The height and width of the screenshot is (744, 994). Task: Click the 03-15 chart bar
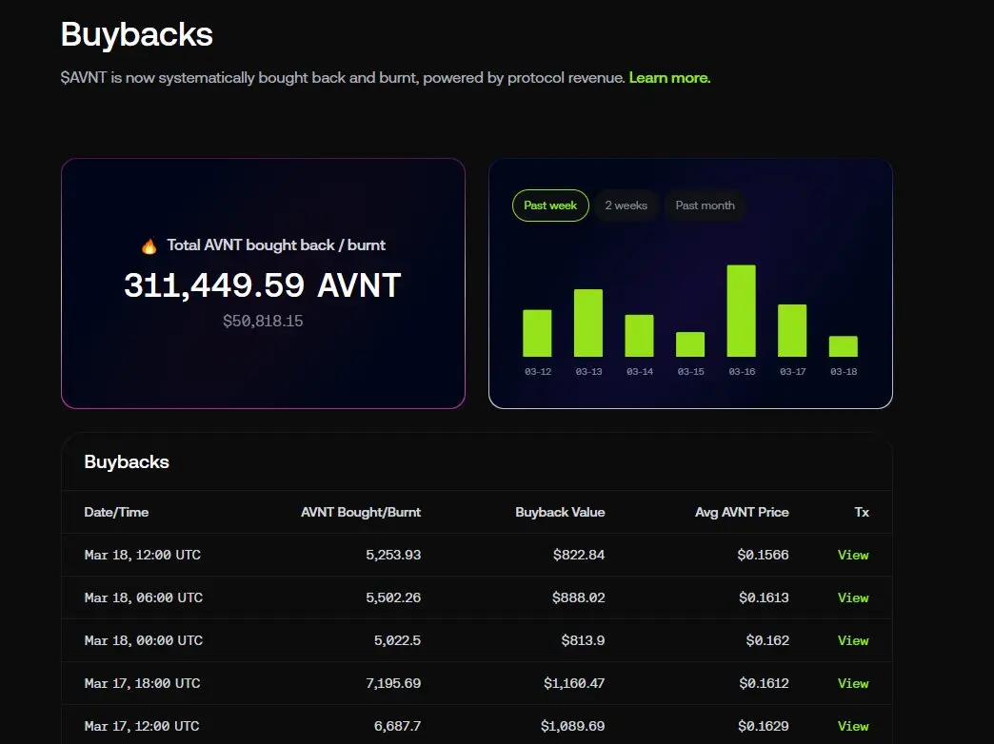[x=690, y=344]
